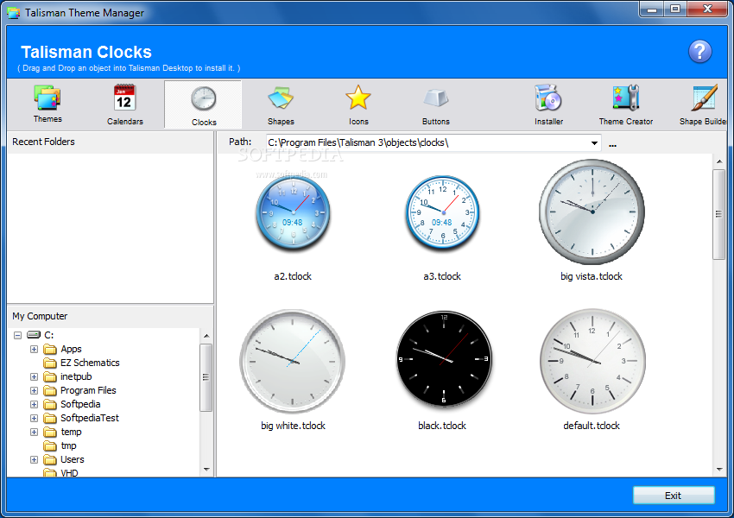Image resolution: width=734 pixels, height=518 pixels.
Task: Select the Softpedia folder label
Action: pyautogui.click(x=80, y=404)
